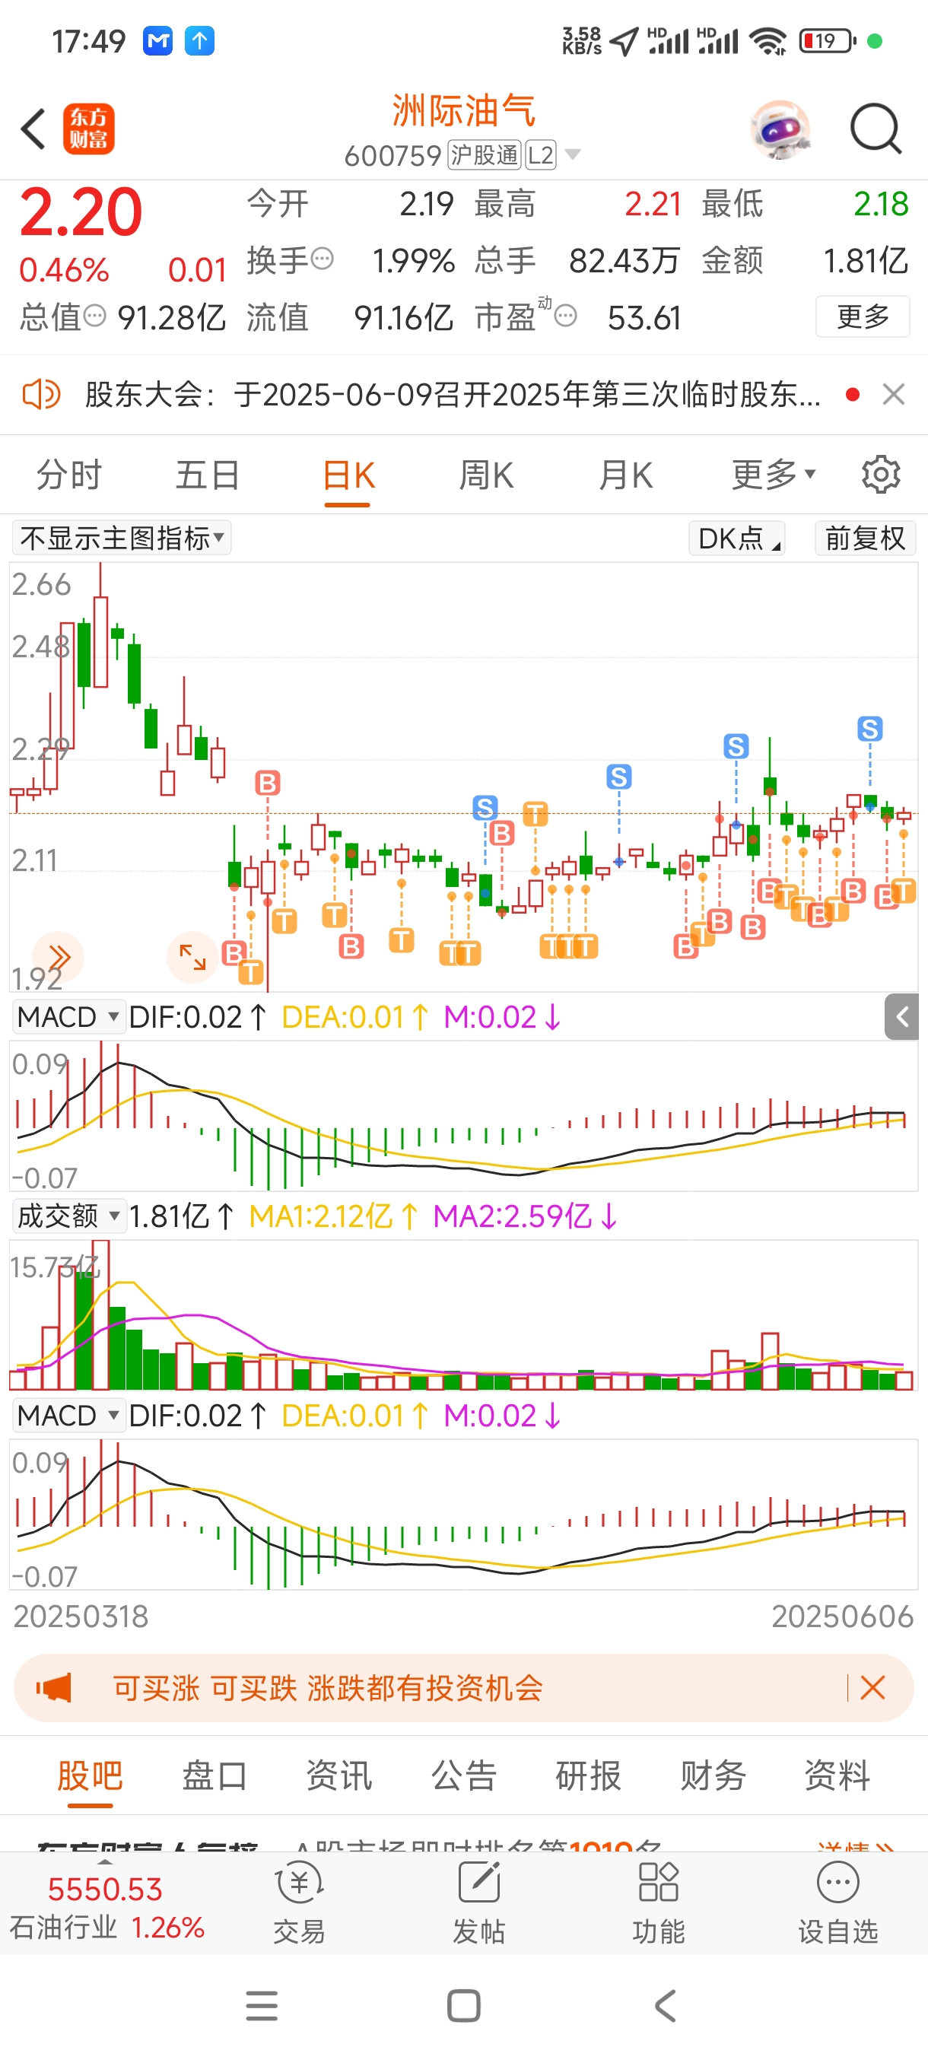The height and width of the screenshot is (2063, 928).
Task: Select the 日K chart tab
Action: (x=348, y=476)
